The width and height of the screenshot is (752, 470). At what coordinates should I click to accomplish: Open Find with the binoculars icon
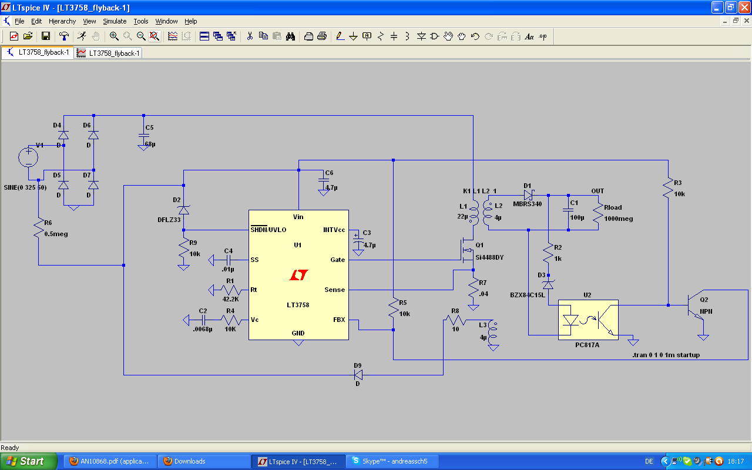click(x=290, y=36)
